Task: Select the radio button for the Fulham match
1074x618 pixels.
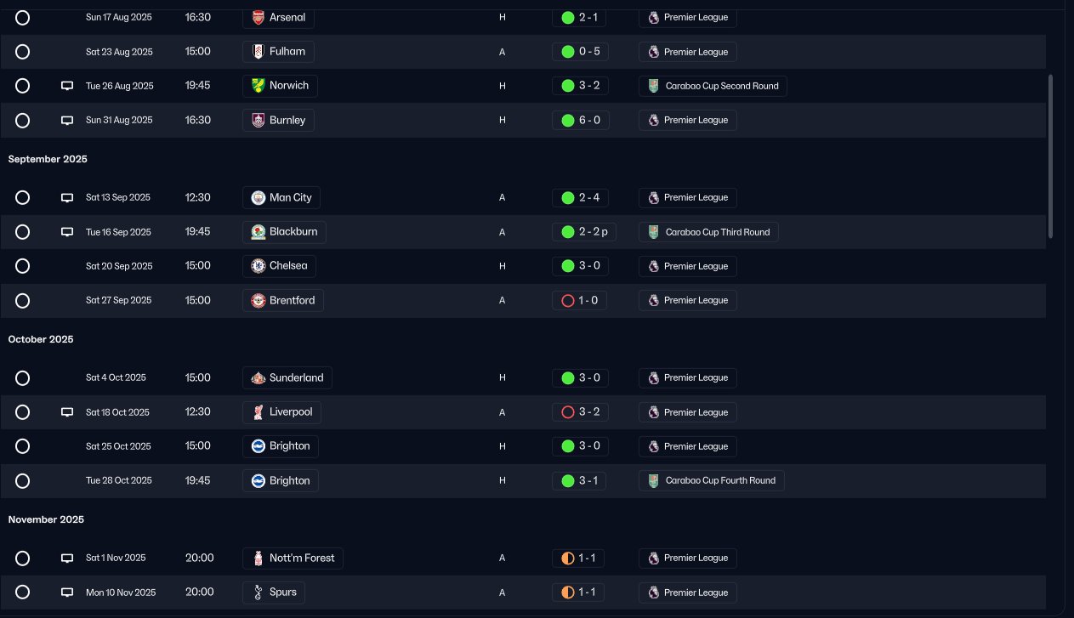Action: [23, 52]
